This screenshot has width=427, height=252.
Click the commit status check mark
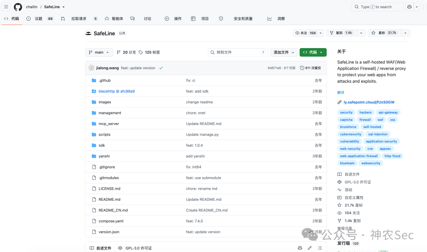(x=161, y=68)
